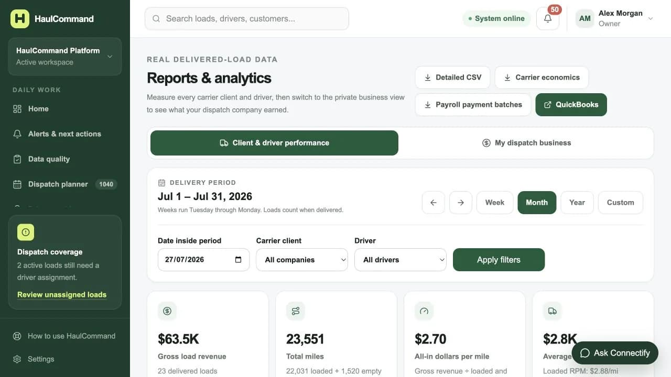Download the Detailed CSV
671x377 pixels.
[452, 77]
